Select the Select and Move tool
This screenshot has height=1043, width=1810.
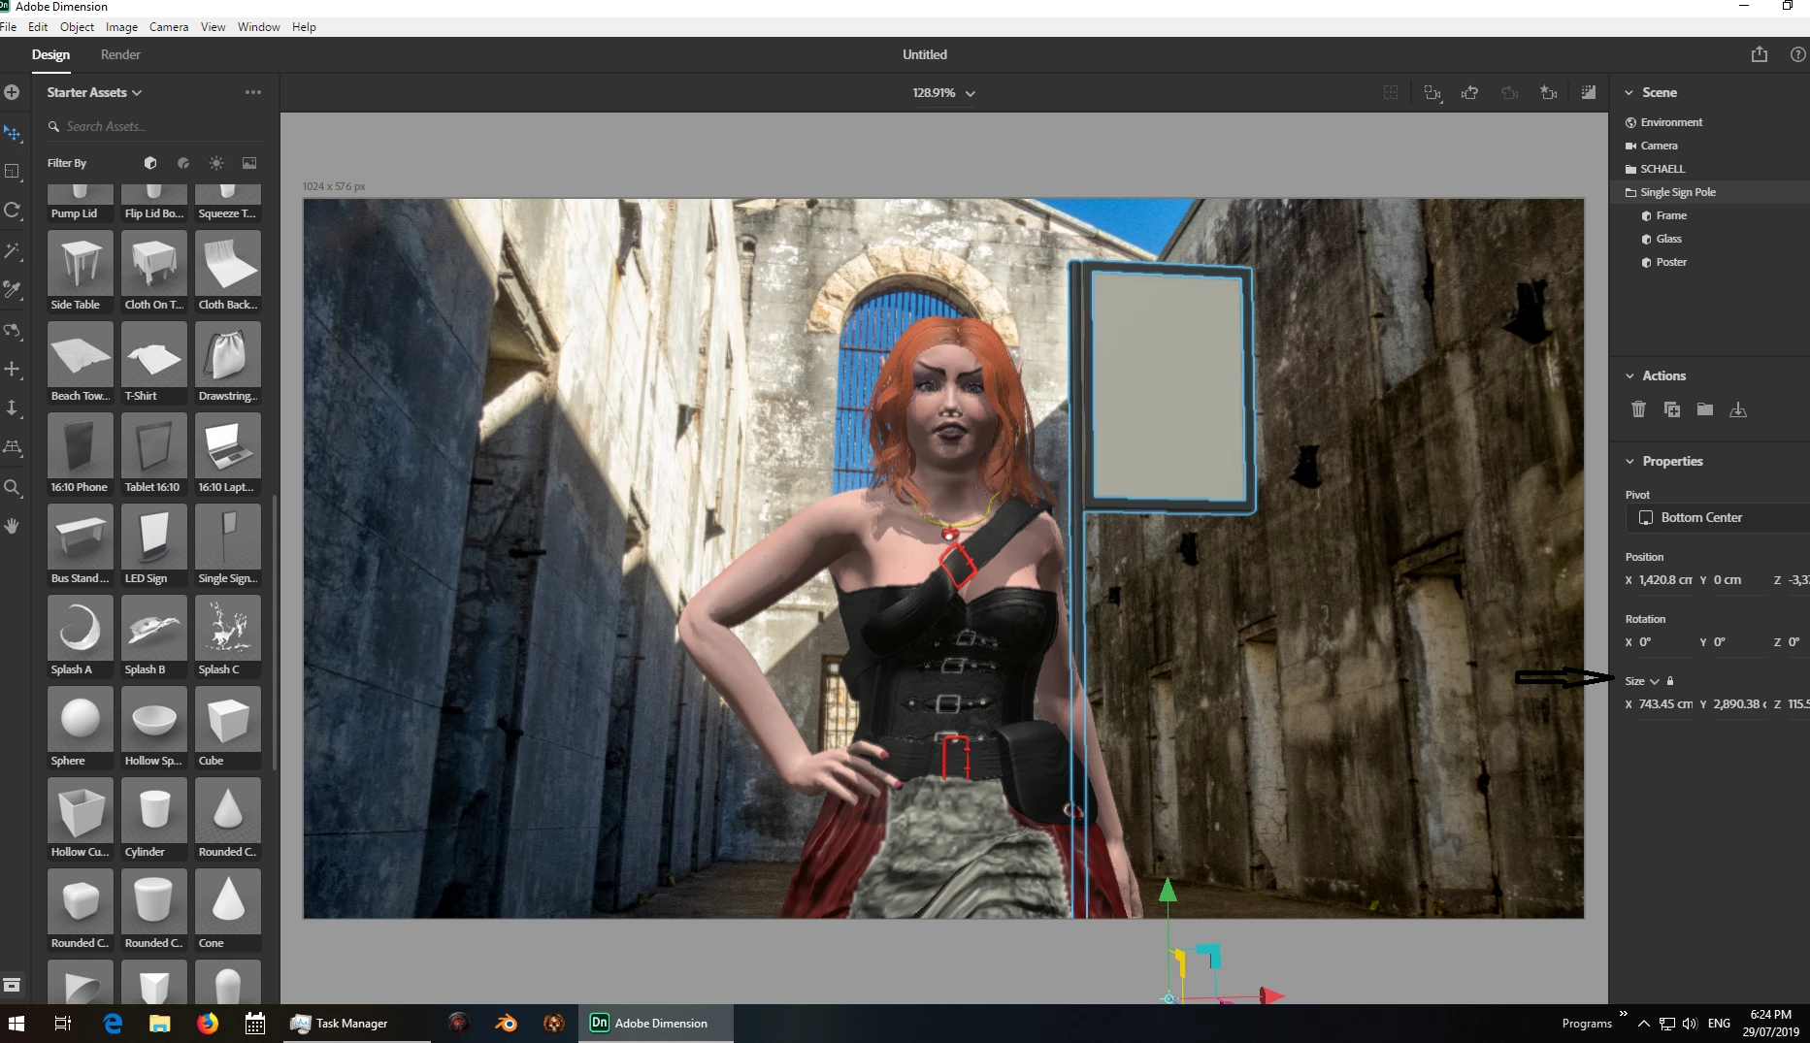[13, 133]
